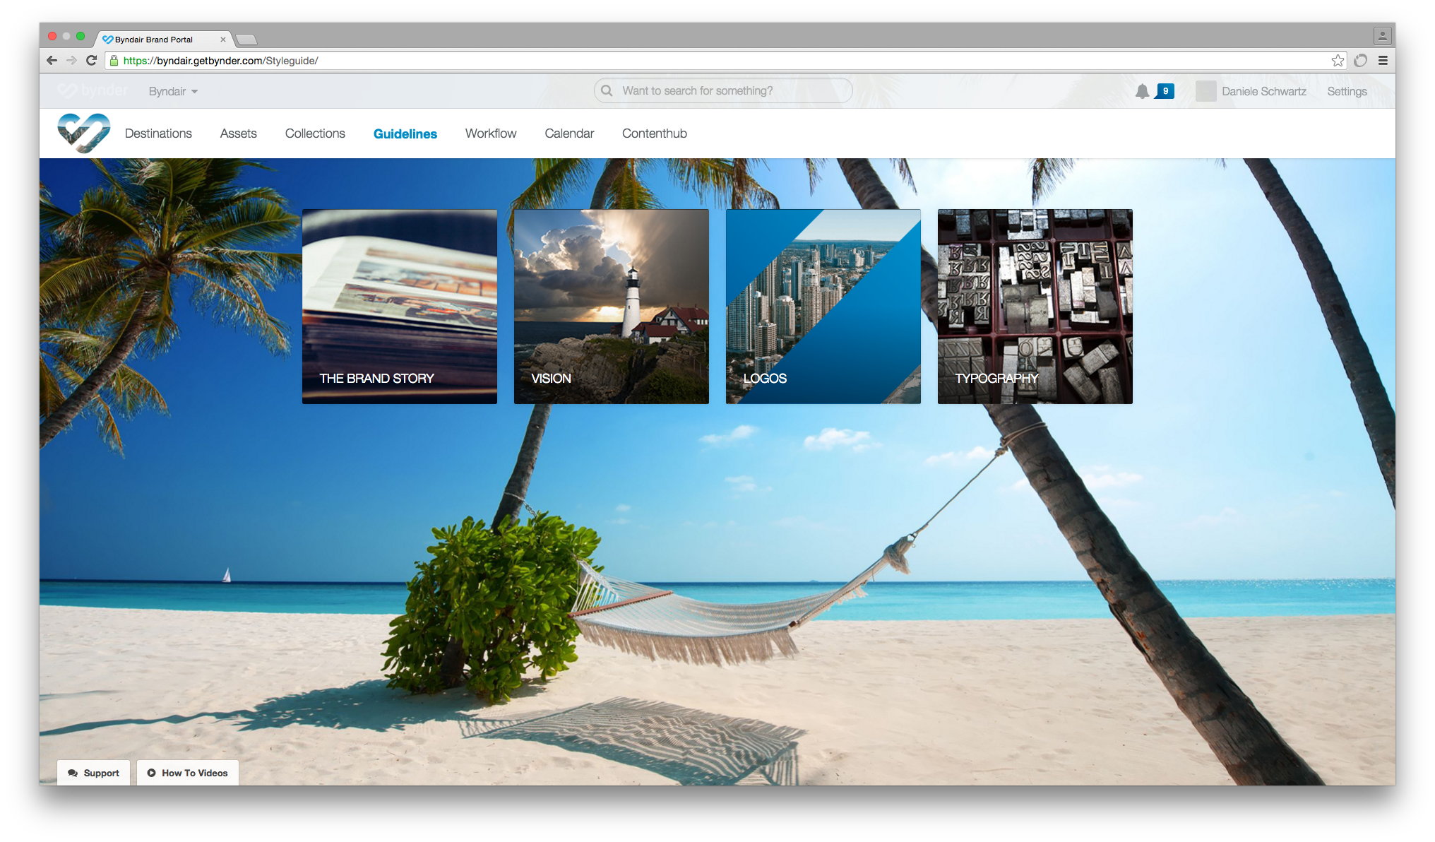Switch to the Destinations menu item
The width and height of the screenshot is (1435, 842).
(158, 133)
